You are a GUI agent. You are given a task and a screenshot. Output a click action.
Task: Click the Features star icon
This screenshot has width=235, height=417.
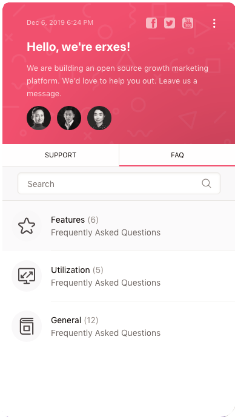pos(27,226)
